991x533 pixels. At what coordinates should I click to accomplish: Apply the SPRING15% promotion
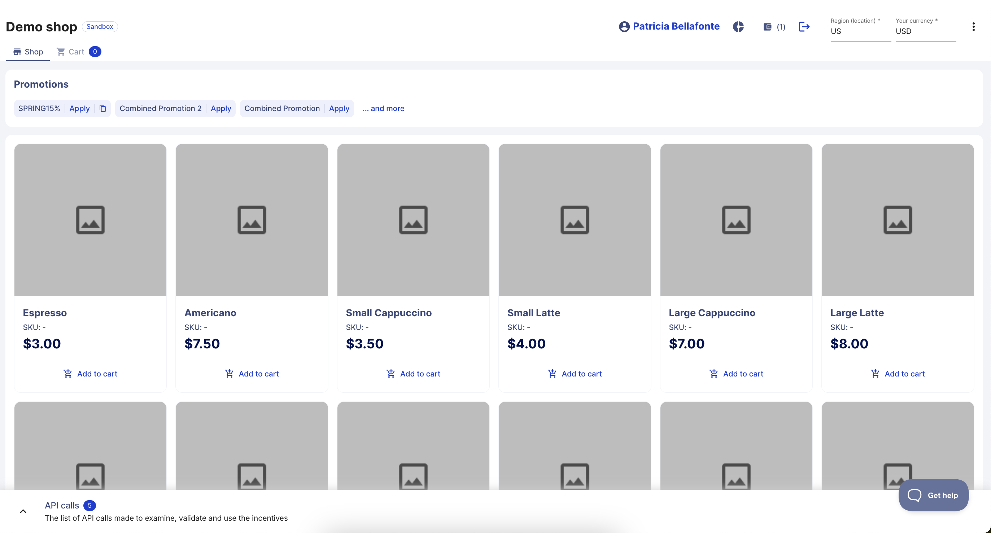pyautogui.click(x=79, y=109)
